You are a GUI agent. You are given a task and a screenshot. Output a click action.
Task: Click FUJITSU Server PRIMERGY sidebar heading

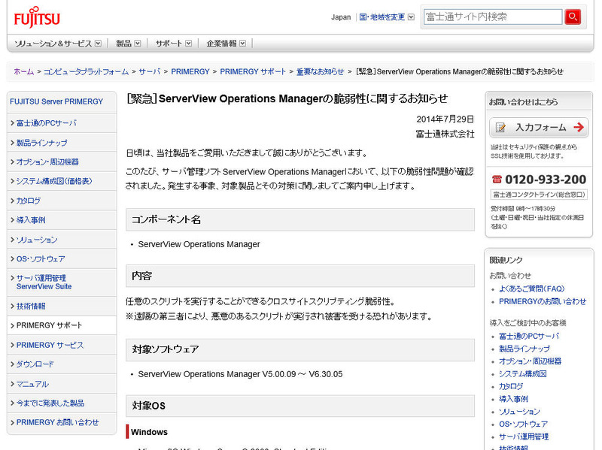56,101
